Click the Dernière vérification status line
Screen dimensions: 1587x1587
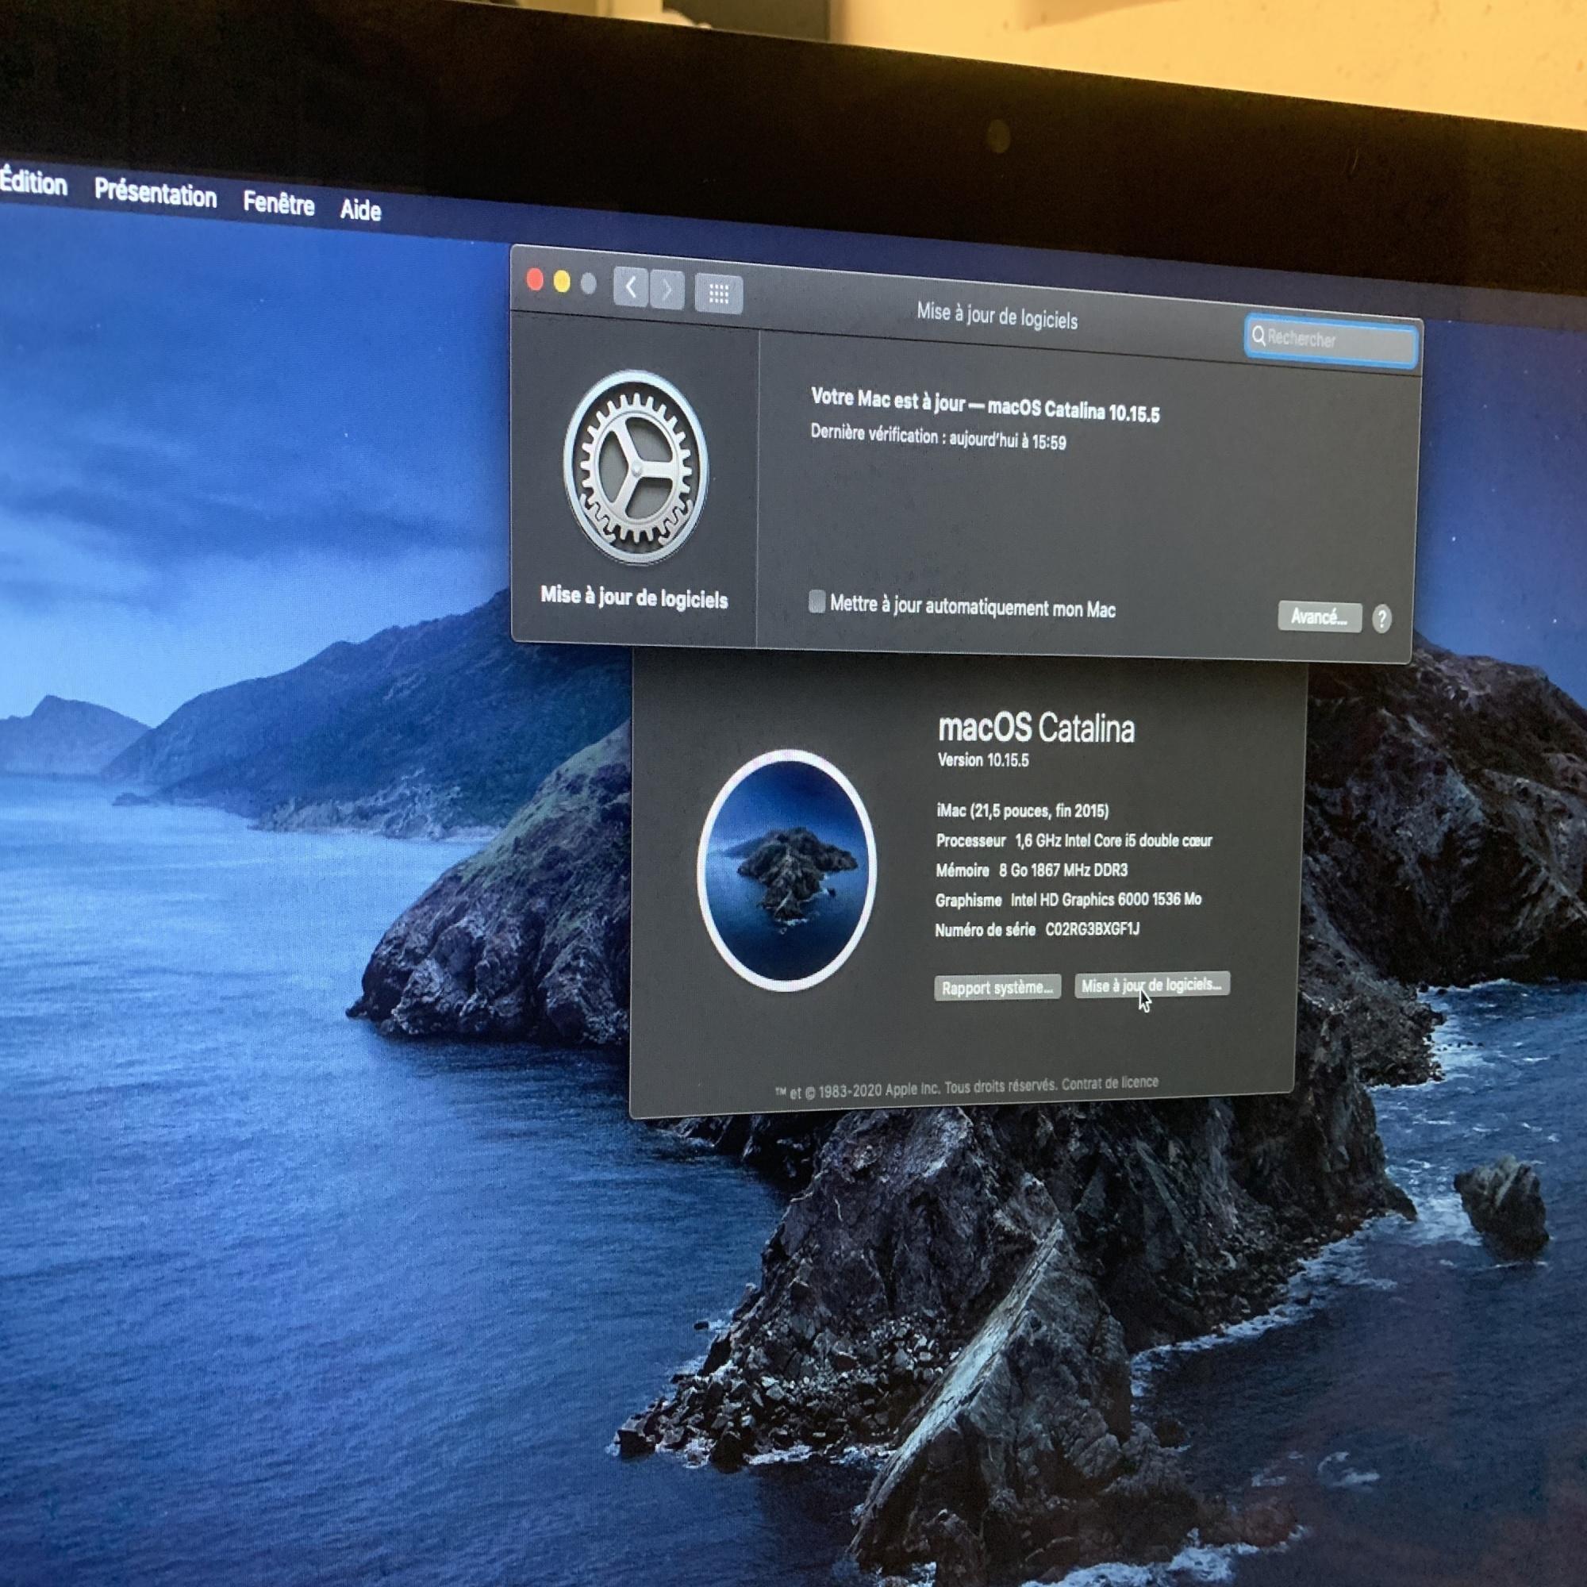(x=938, y=437)
